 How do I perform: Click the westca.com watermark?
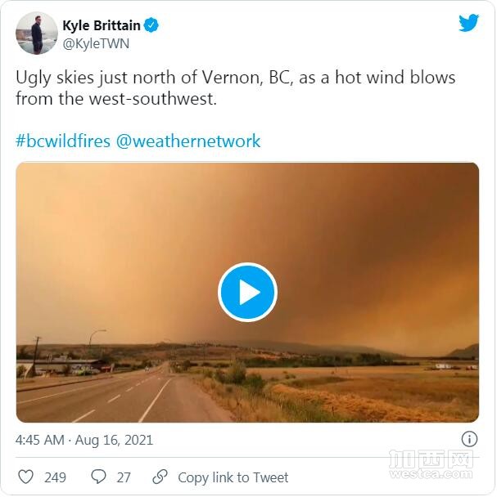pos(431,464)
